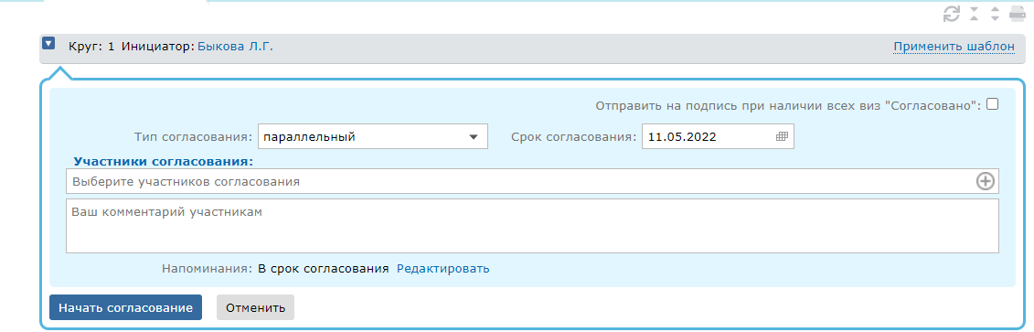Screen dimensions: 1034x332
Task: Click the expand all arrows icon
Action: (x=995, y=15)
